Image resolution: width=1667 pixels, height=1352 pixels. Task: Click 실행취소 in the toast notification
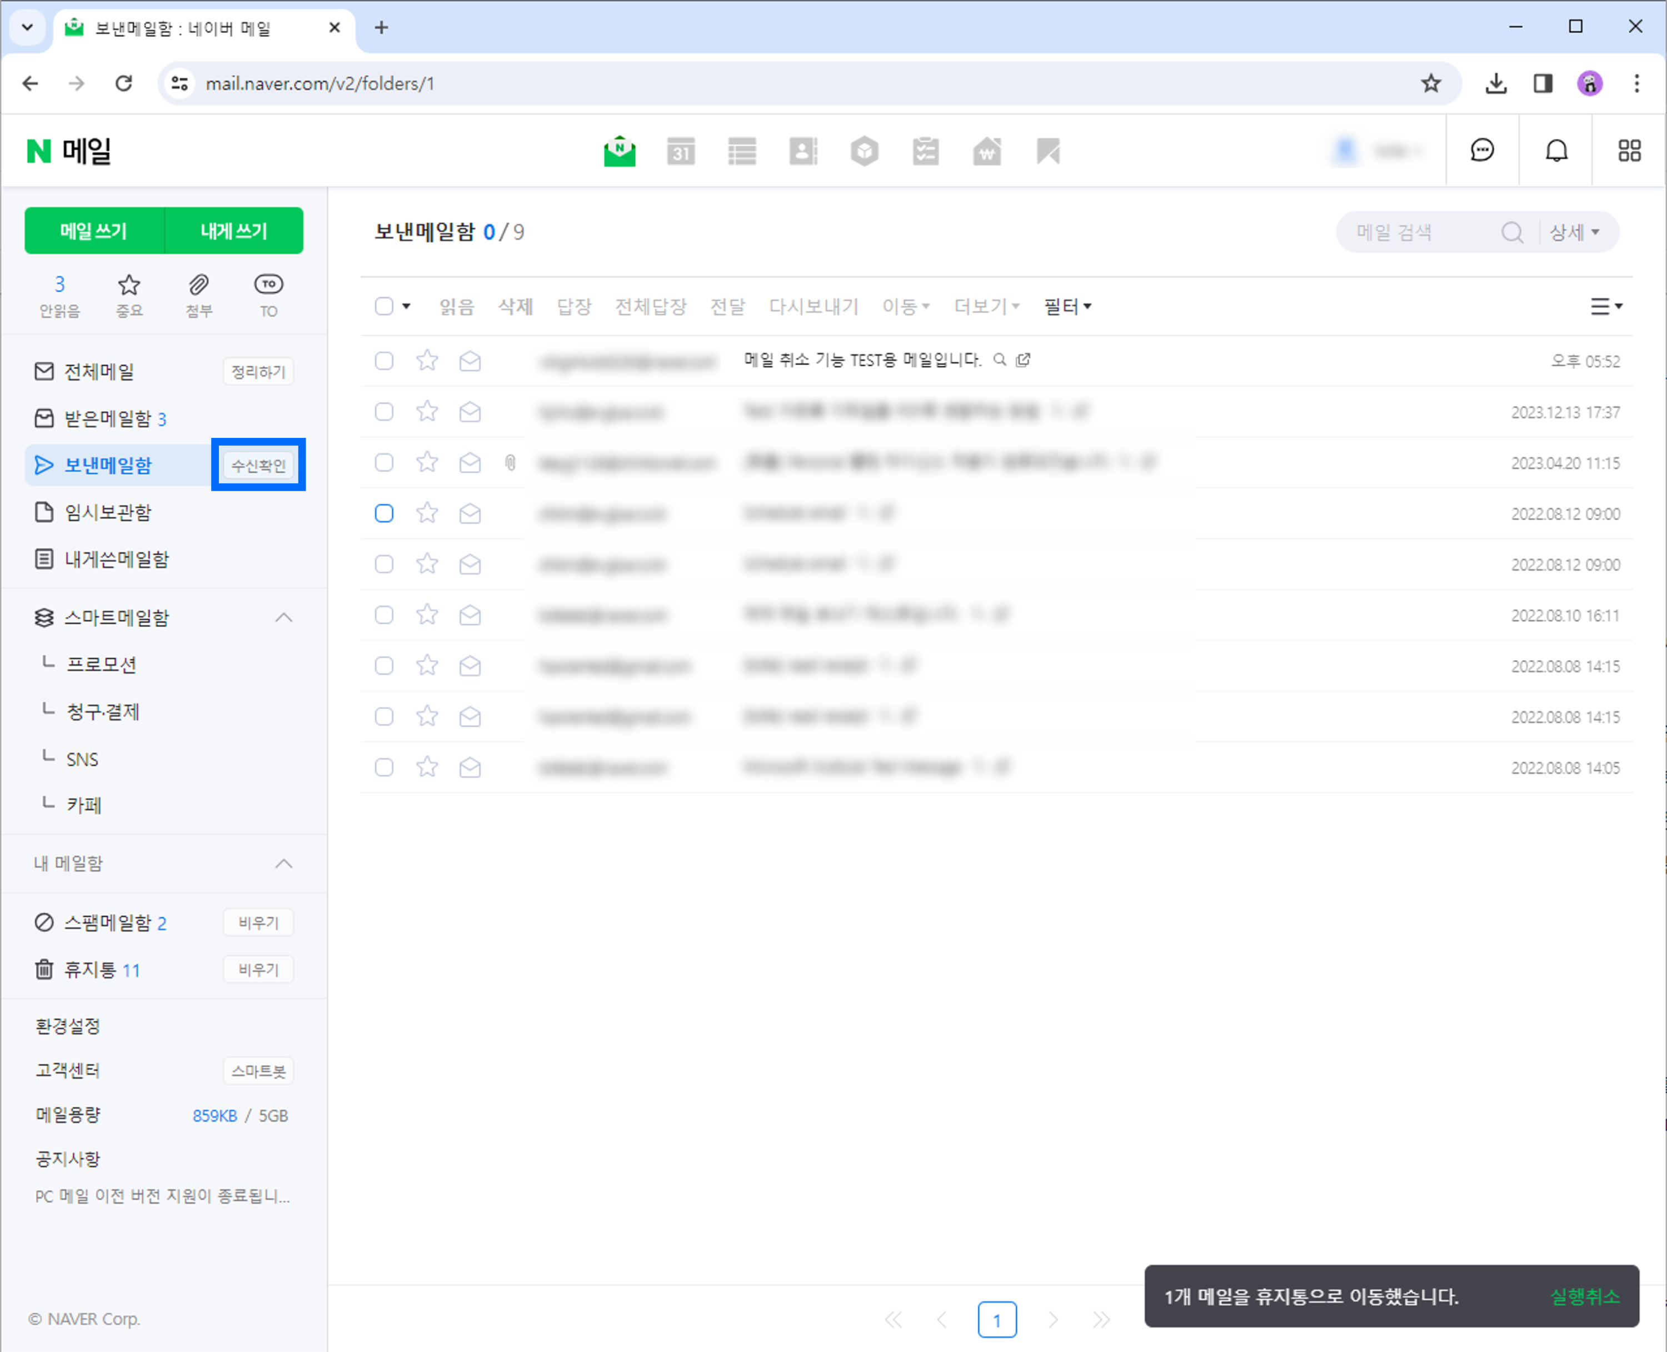(x=1584, y=1296)
